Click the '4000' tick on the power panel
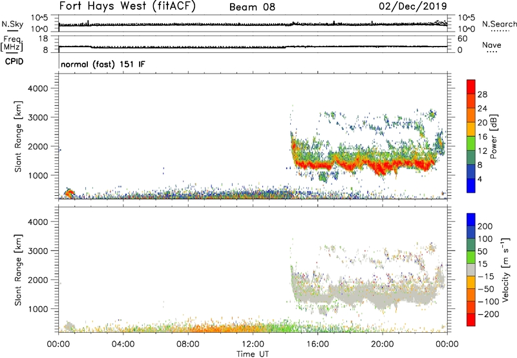Image resolution: width=517 pixels, height=358 pixels. tap(37, 89)
